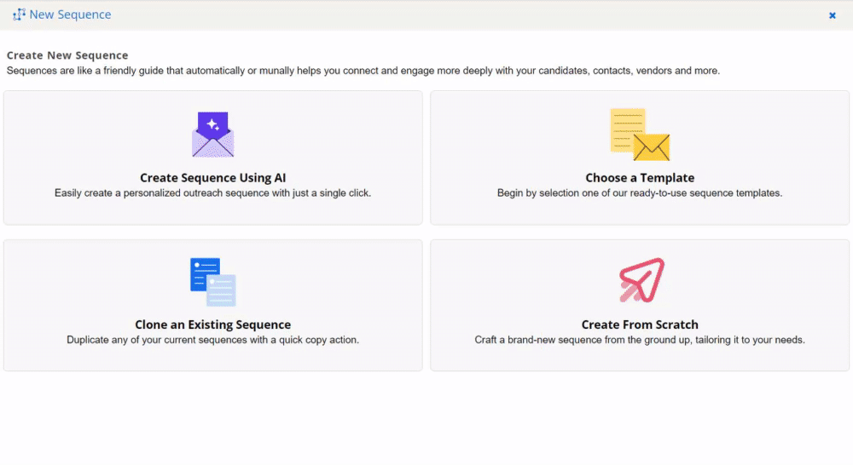This screenshot has width=853, height=465.
Task: Click the yellow template envelope icon
Action: point(640,135)
